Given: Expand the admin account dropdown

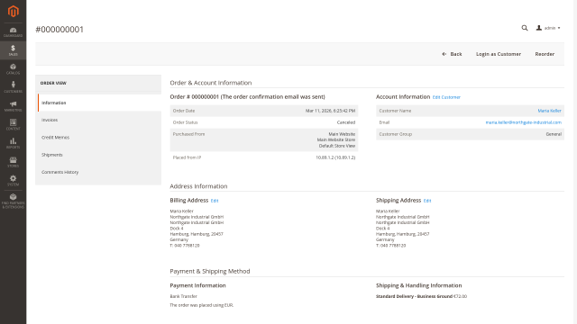Looking at the screenshot, I should click(x=548, y=28).
